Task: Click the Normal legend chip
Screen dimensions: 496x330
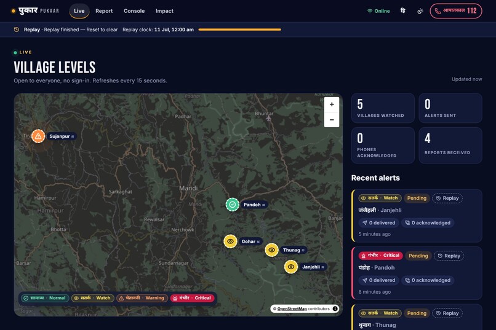Action: point(45,298)
